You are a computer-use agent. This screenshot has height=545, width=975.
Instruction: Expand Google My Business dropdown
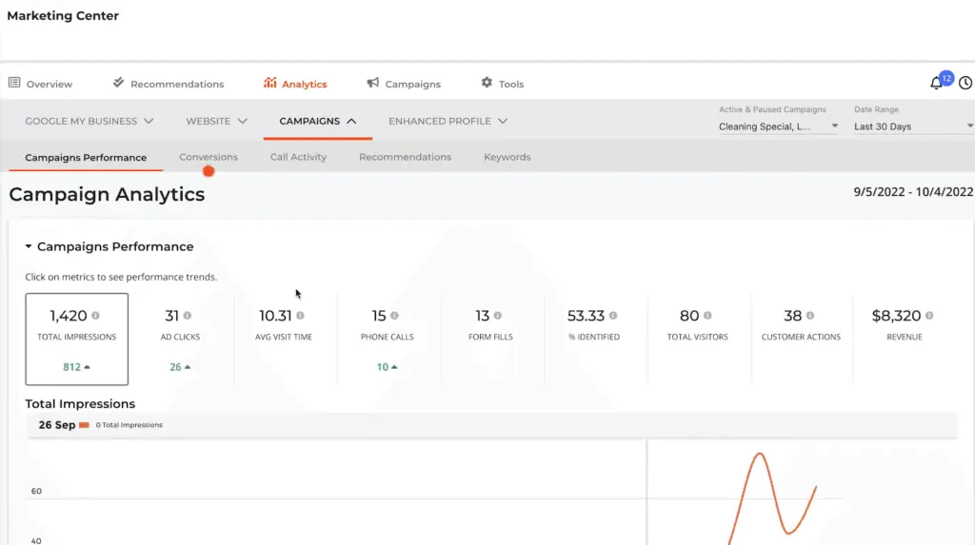pos(89,121)
